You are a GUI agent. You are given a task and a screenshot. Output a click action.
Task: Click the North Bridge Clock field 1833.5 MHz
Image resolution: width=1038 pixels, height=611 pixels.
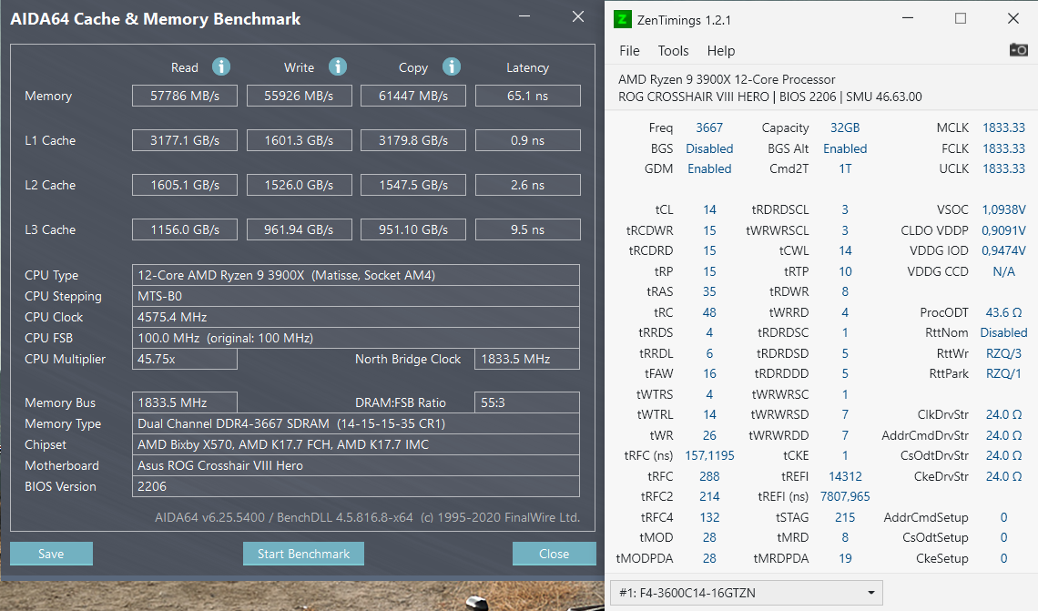click(527, 359)
